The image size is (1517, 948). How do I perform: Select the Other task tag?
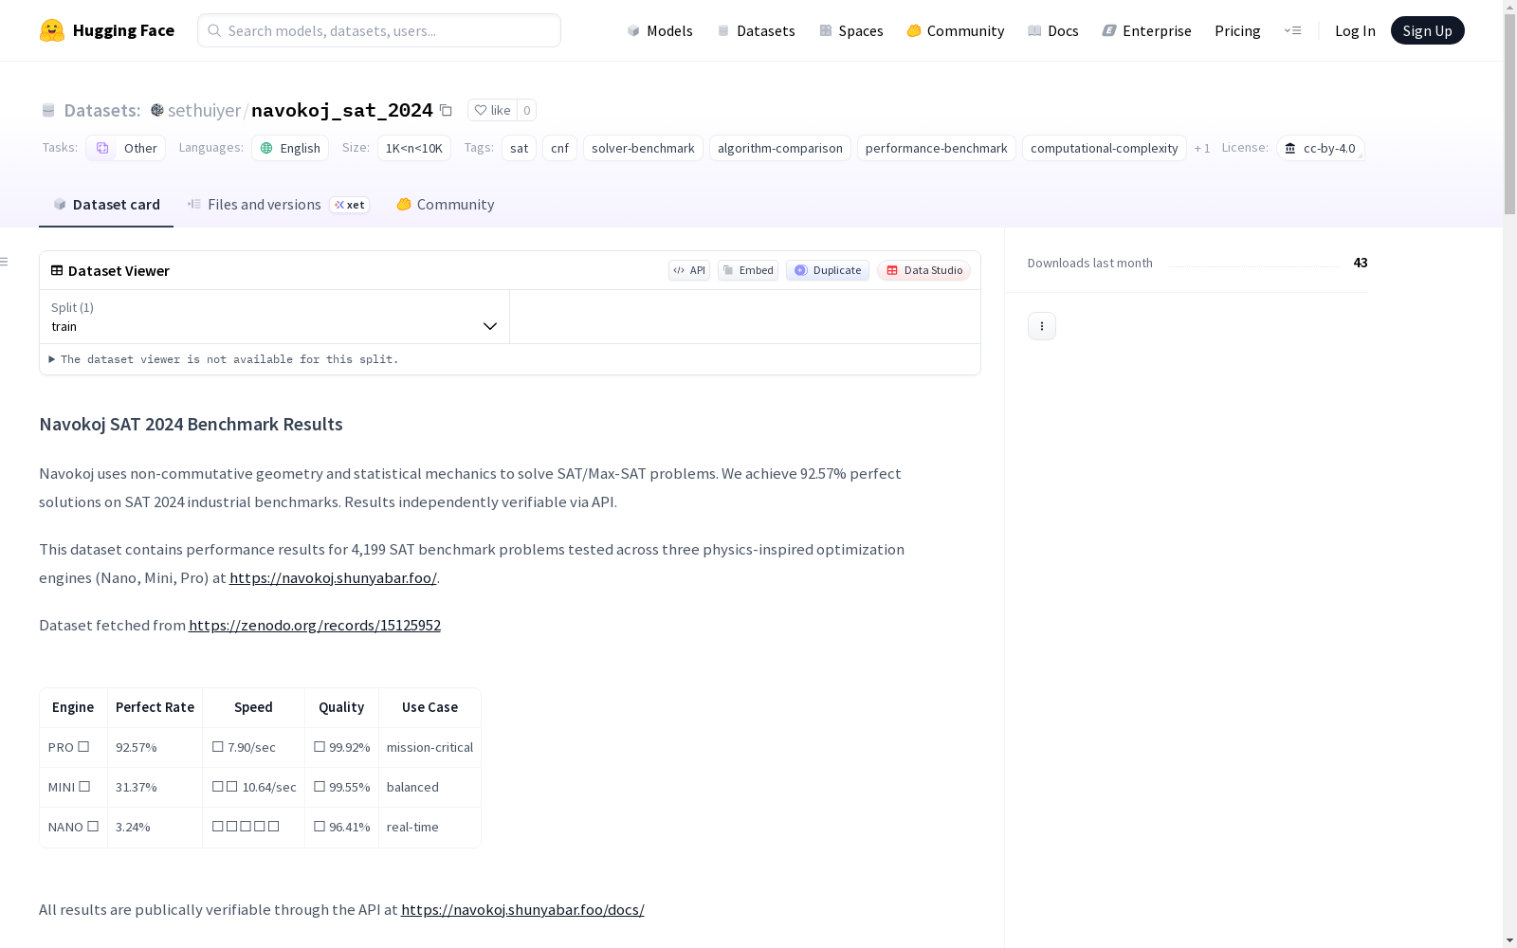pyautogui.click(x=126, y=148)
